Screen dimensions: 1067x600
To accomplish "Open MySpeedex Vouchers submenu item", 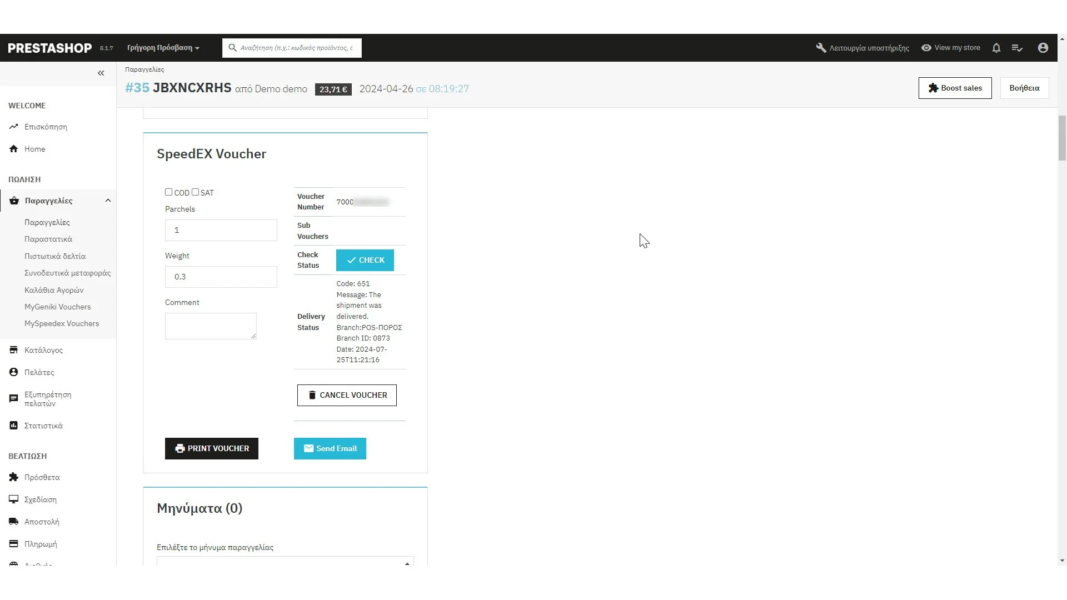I will (62, 323).
